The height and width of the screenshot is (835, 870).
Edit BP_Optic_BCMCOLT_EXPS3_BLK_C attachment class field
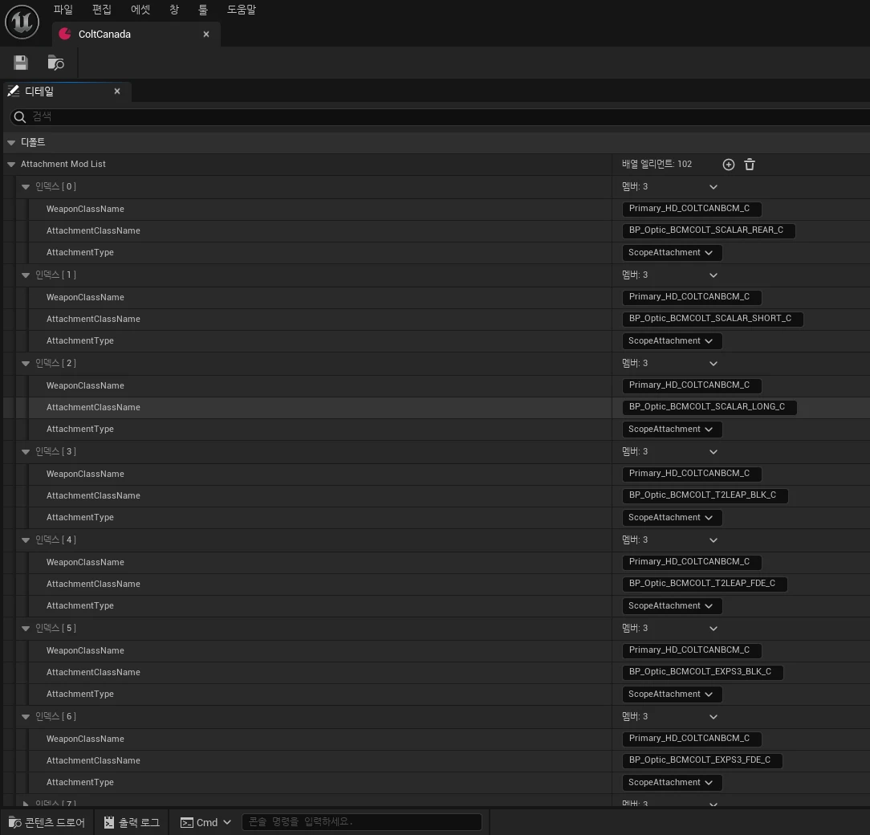[702, 672]
